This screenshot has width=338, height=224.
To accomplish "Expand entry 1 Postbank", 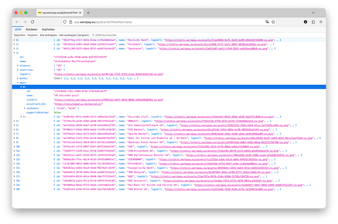I will pyautogui.click(x=14, y=44).
